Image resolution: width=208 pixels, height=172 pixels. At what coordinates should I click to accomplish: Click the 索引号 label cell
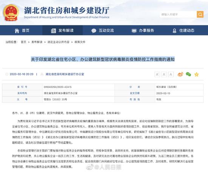22,87
